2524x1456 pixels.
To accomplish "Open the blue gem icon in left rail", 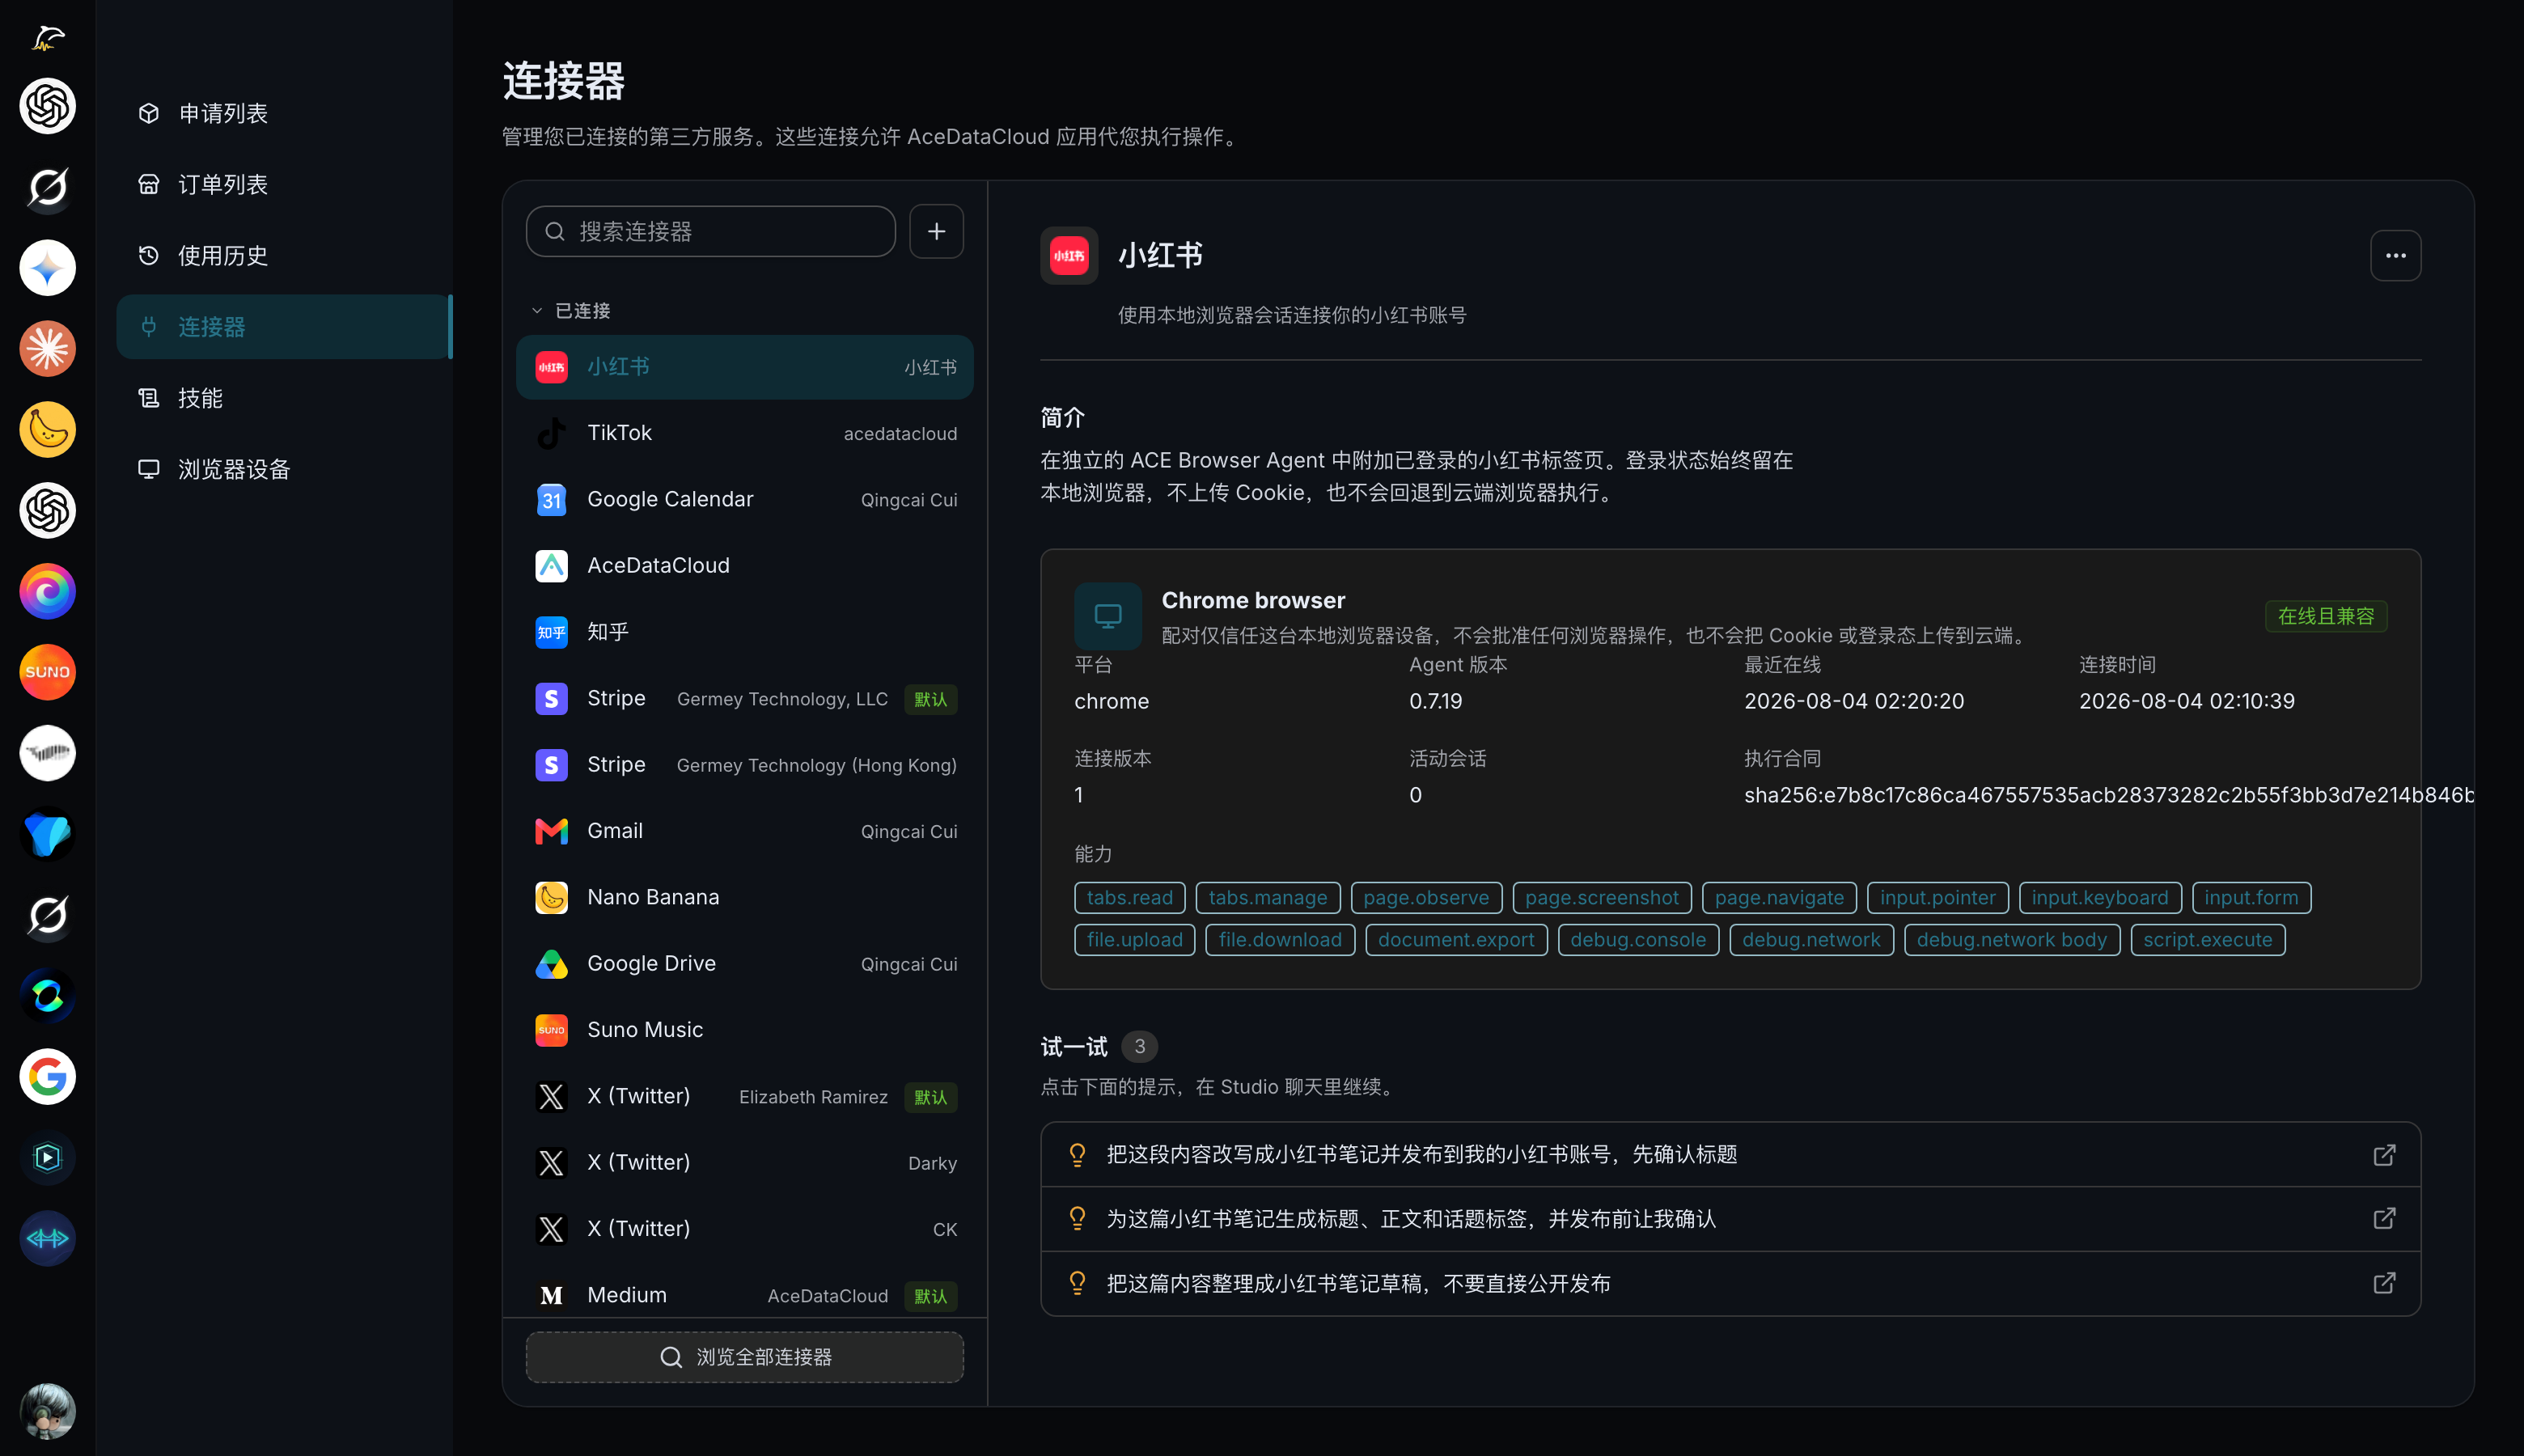I will pyautogui.click(x=47, y=834).
